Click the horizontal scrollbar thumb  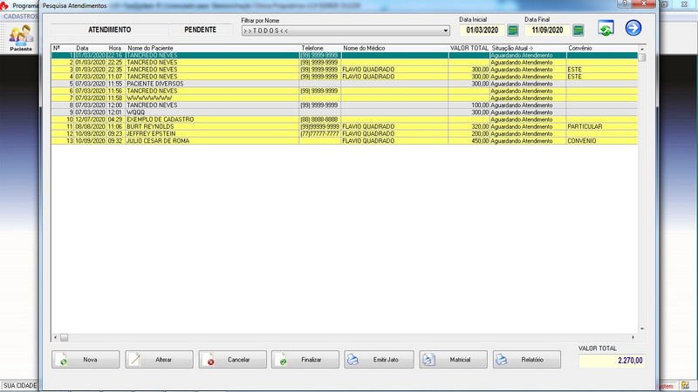64,338
